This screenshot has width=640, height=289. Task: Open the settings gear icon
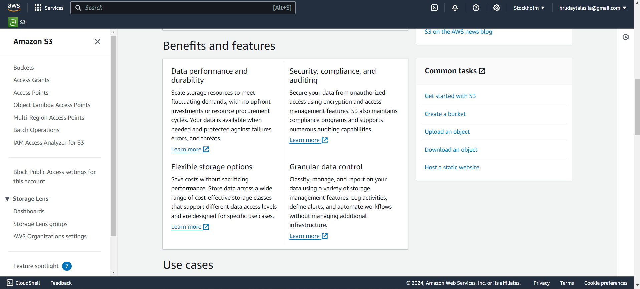[496, 8]
